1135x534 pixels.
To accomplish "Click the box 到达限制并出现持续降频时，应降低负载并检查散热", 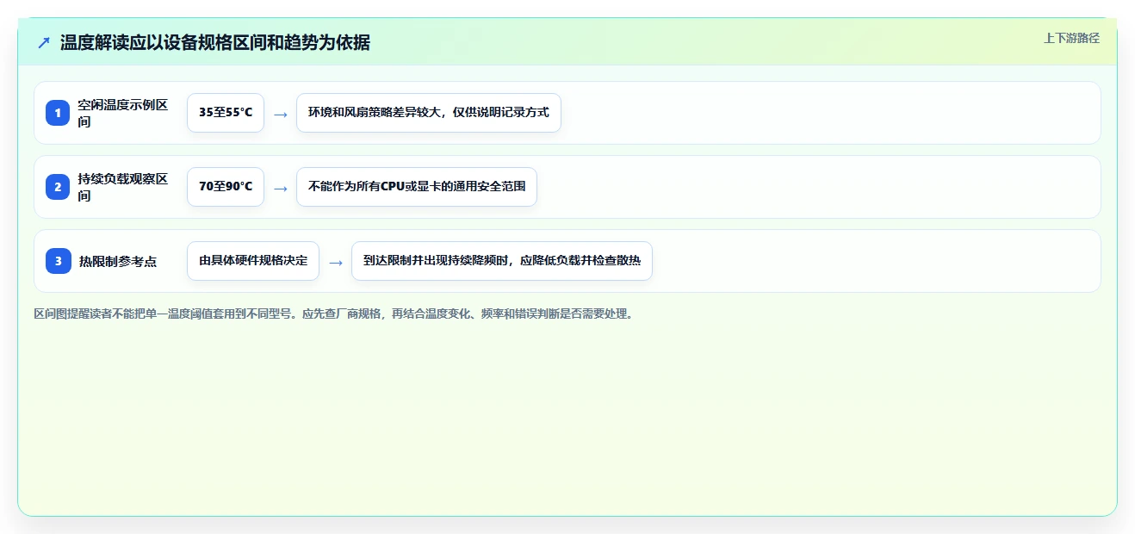I will tap(502, 261).
